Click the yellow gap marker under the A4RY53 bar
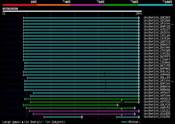Viewport: 175px width, 124px height. (121, 109)
